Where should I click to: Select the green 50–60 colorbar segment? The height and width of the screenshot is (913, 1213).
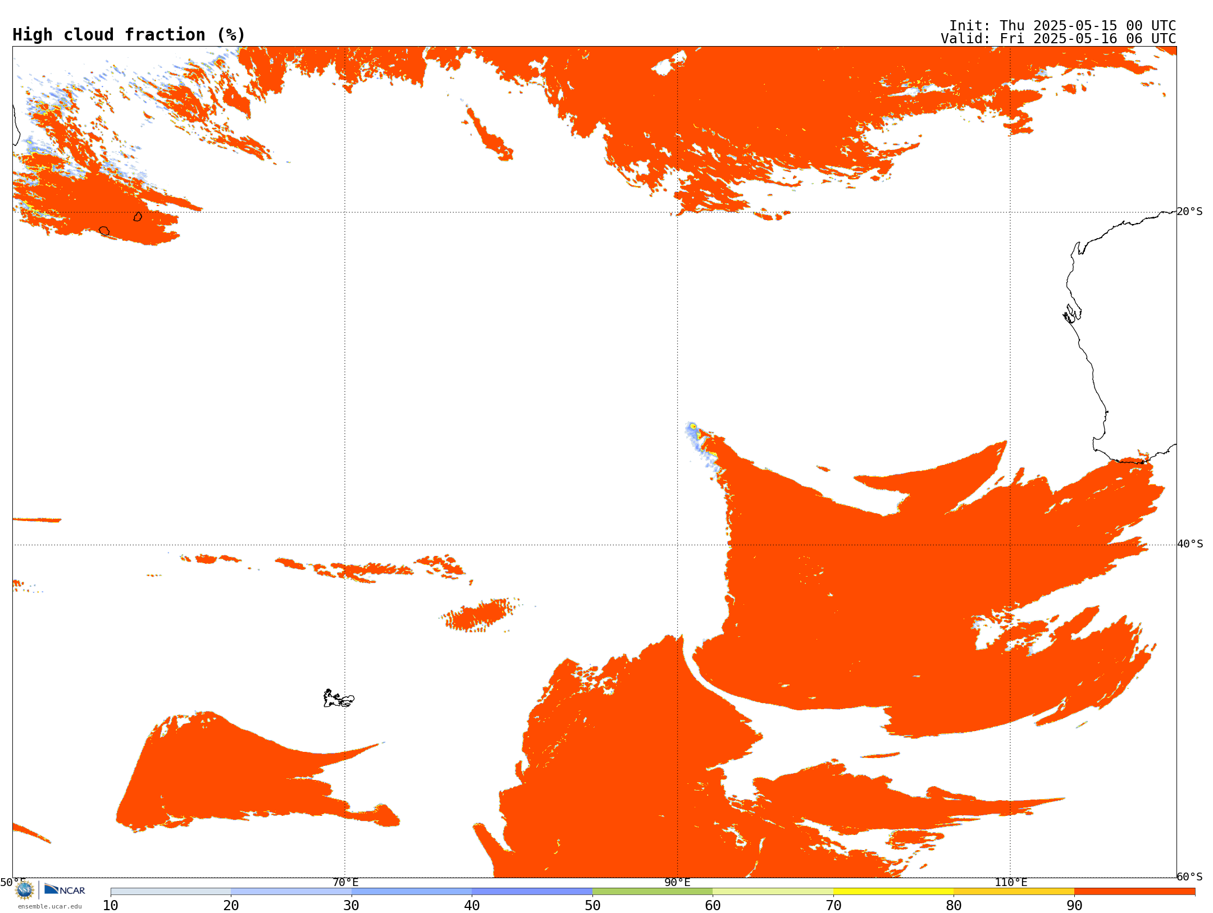click(x=653, y=892)
